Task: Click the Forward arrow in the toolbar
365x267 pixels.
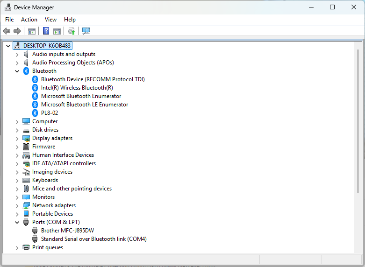Action: [x=17, y=31]
